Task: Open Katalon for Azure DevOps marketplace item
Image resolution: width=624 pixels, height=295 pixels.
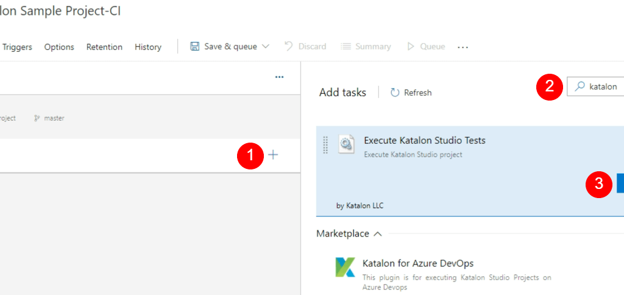Action: click(x=418, y=263)
